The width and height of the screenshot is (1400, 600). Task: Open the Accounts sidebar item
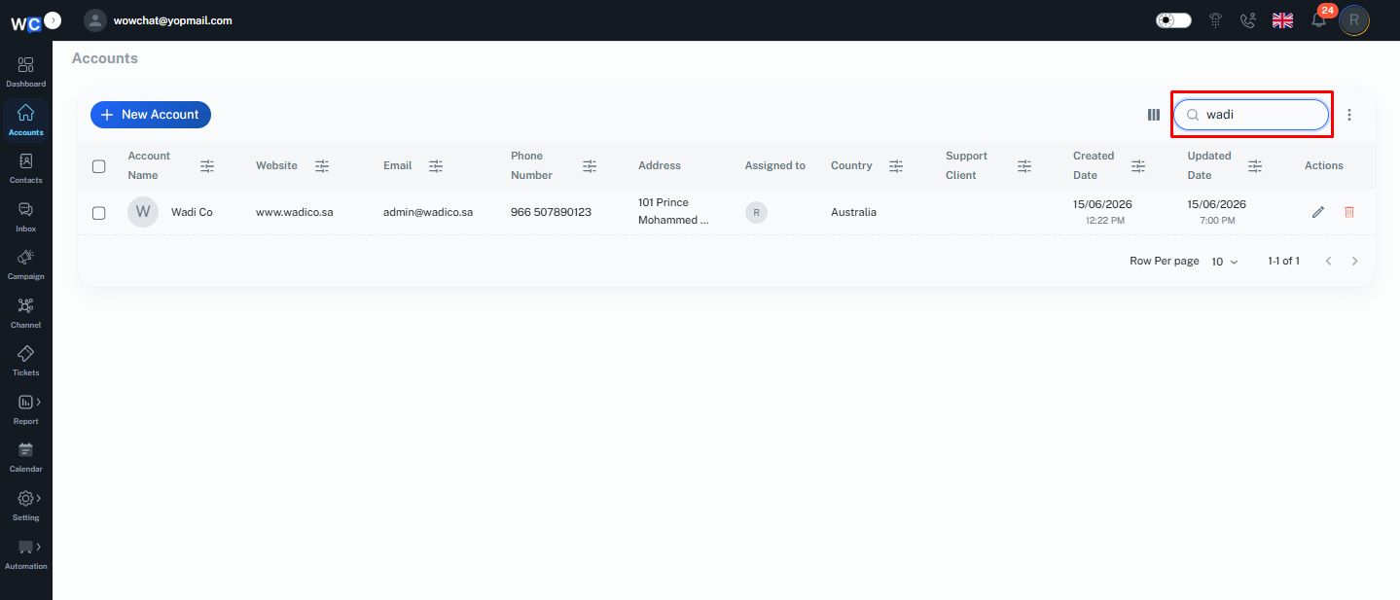[26, 119]
